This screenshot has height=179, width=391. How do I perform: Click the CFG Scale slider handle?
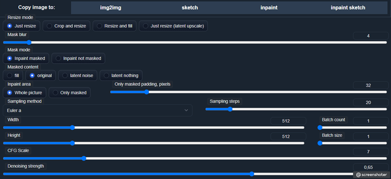coord(84,158)
